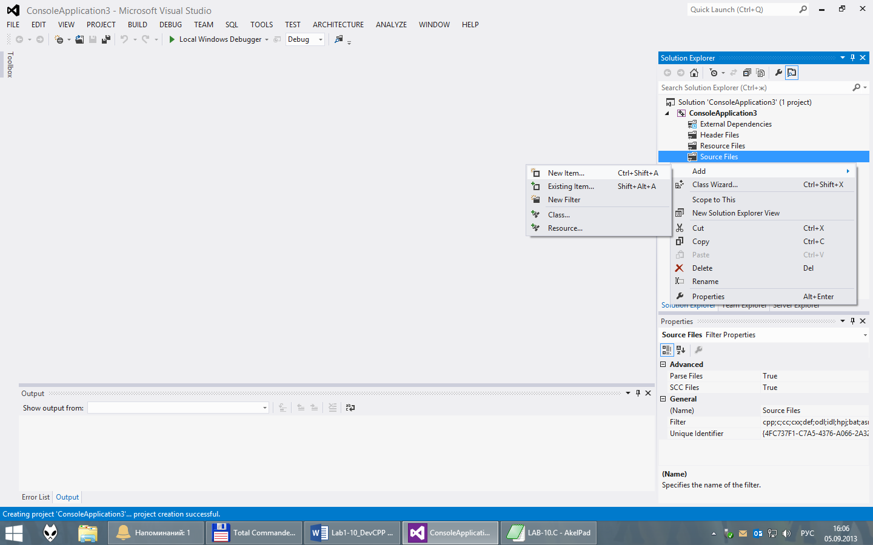Select Copy in context menu
The image size is (873, 545).
click(x=764, y=242)
